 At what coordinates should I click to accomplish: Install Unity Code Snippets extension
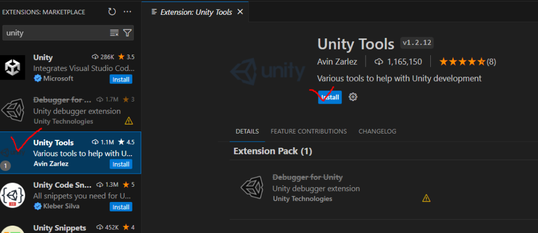[x=121, y=206]
